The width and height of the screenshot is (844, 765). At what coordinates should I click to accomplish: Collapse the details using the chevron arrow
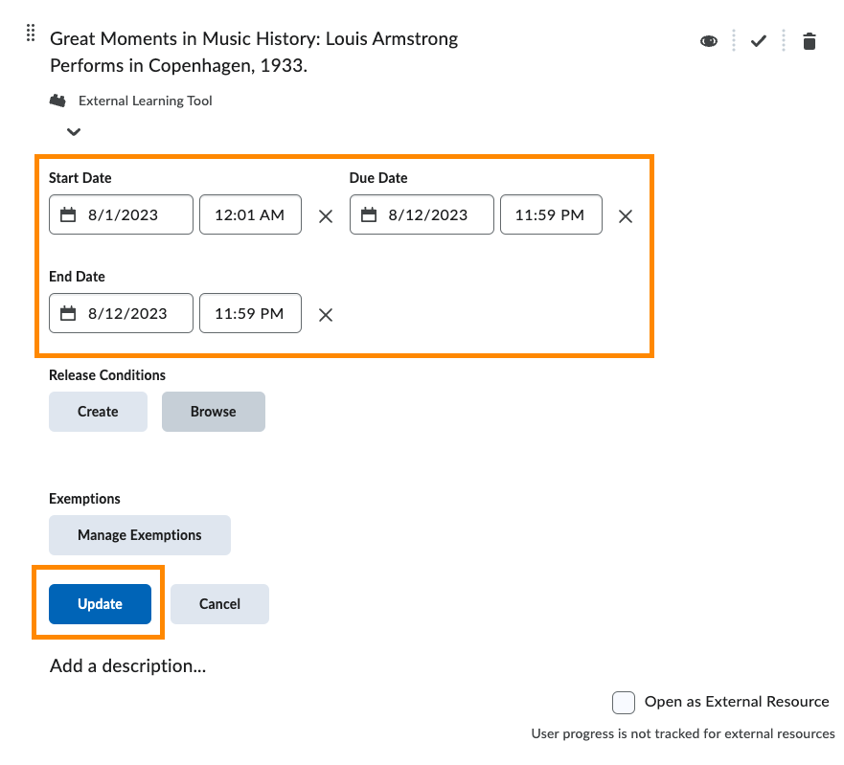click(x=74, y=131)
